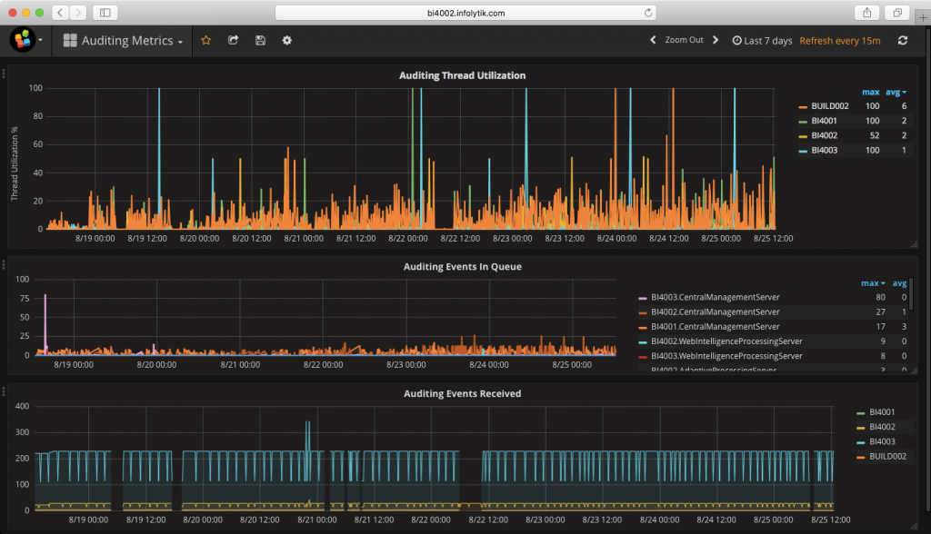Click the Safari address bar
Image resolution: width=931 pixels, height=534 pixels.
click(x=465, y=13)
